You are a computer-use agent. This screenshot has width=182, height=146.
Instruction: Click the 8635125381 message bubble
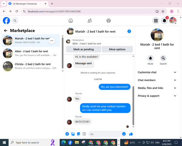[82, 122]
